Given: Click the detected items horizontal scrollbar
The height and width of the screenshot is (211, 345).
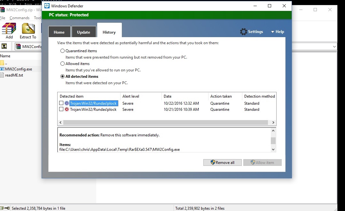Looking at the screenshot, I should [165, 123].
